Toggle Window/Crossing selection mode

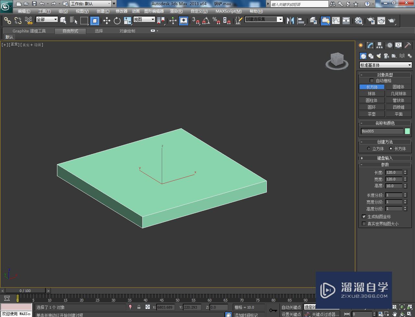tap(95, 21)
